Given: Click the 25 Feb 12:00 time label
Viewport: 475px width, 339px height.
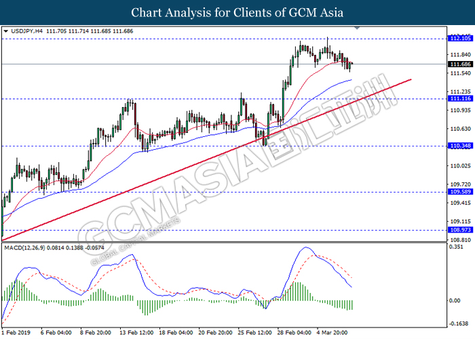Looking at the screenshot, I should [x=254, y=332].
